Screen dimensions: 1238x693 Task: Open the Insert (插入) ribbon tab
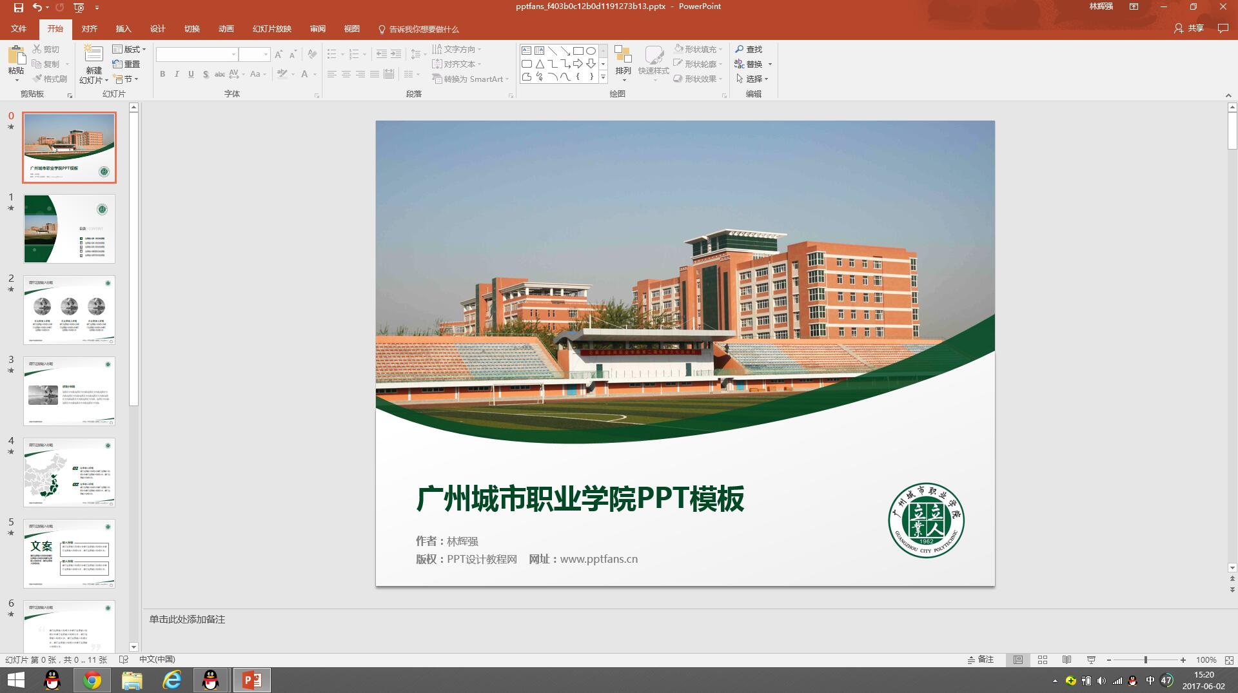click(123, 29)
